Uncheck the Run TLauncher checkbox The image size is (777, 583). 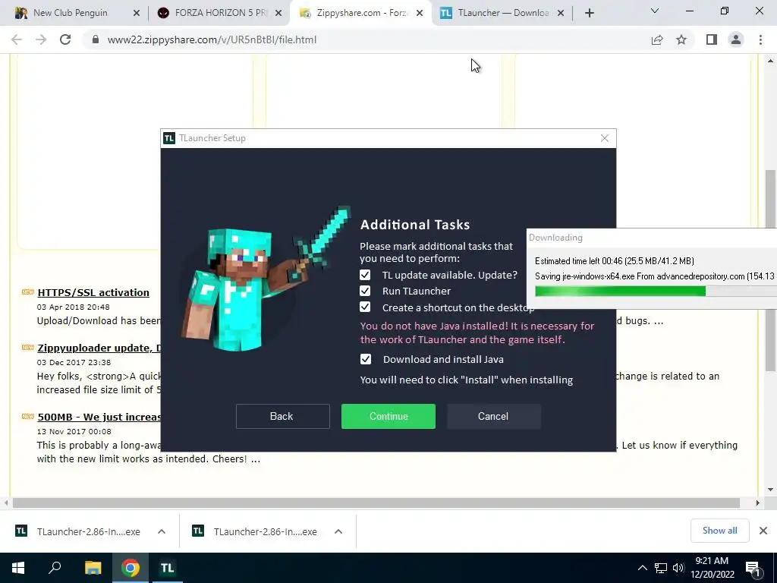(365, 291)
